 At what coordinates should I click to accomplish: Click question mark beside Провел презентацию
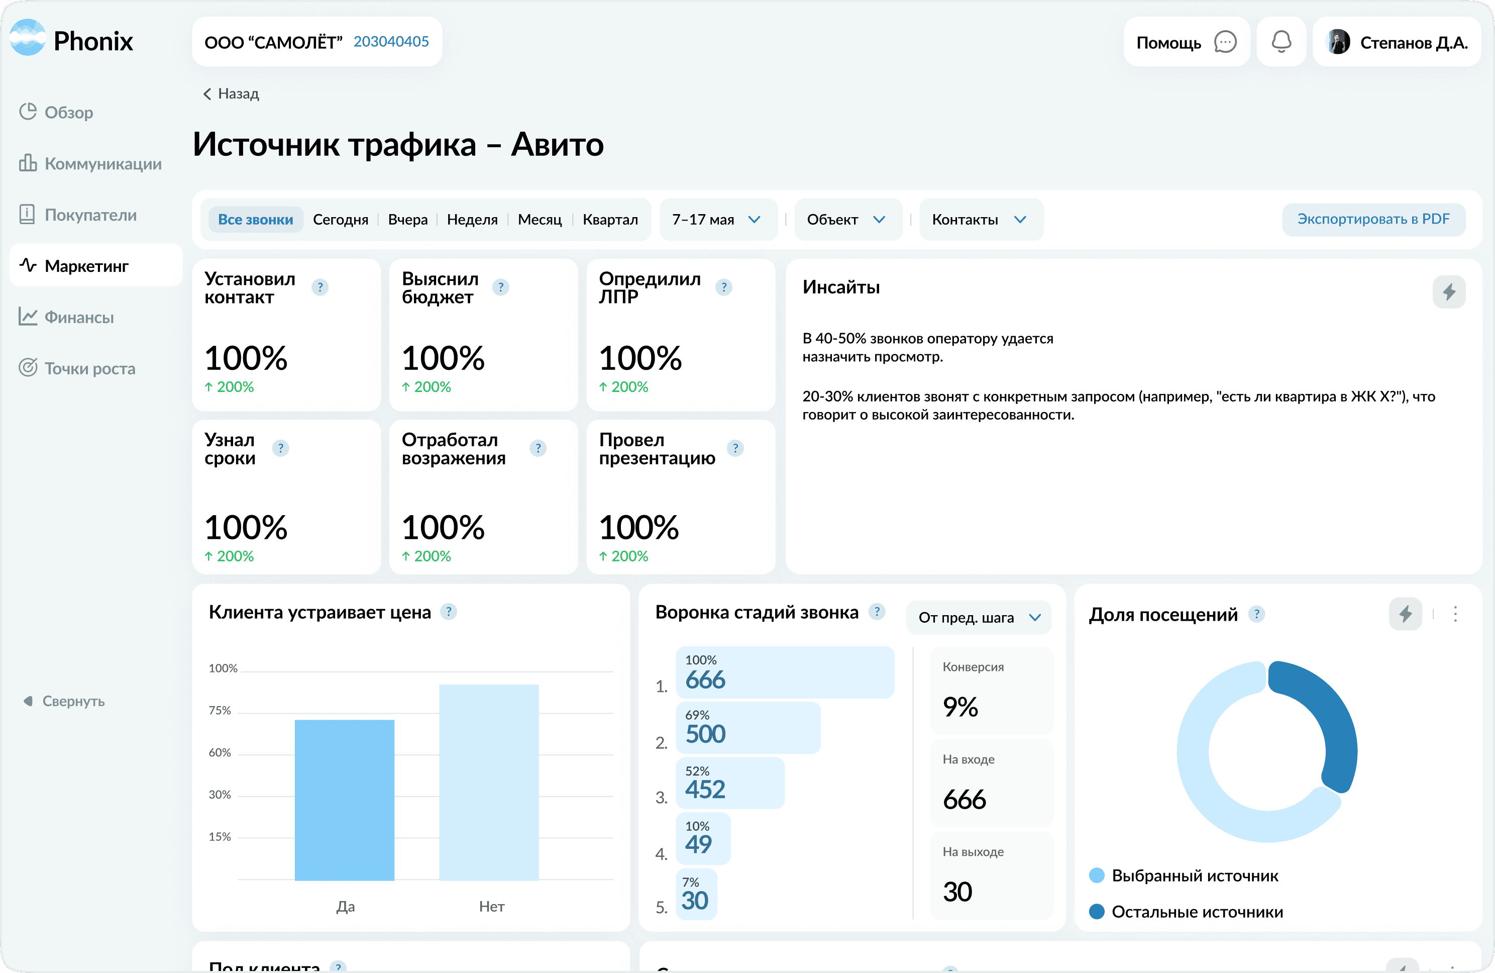point(735,448)
